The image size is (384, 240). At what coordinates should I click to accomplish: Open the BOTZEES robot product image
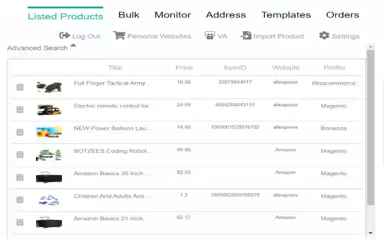(49, 155)
